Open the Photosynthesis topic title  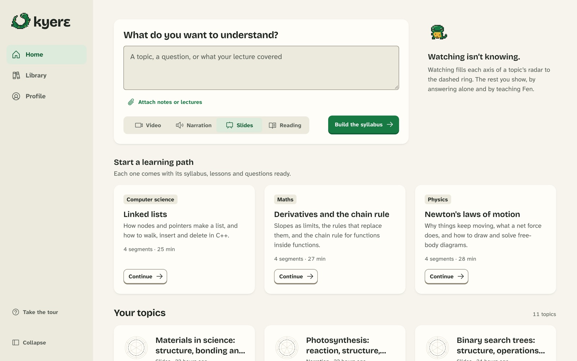[x=346, y=345]
